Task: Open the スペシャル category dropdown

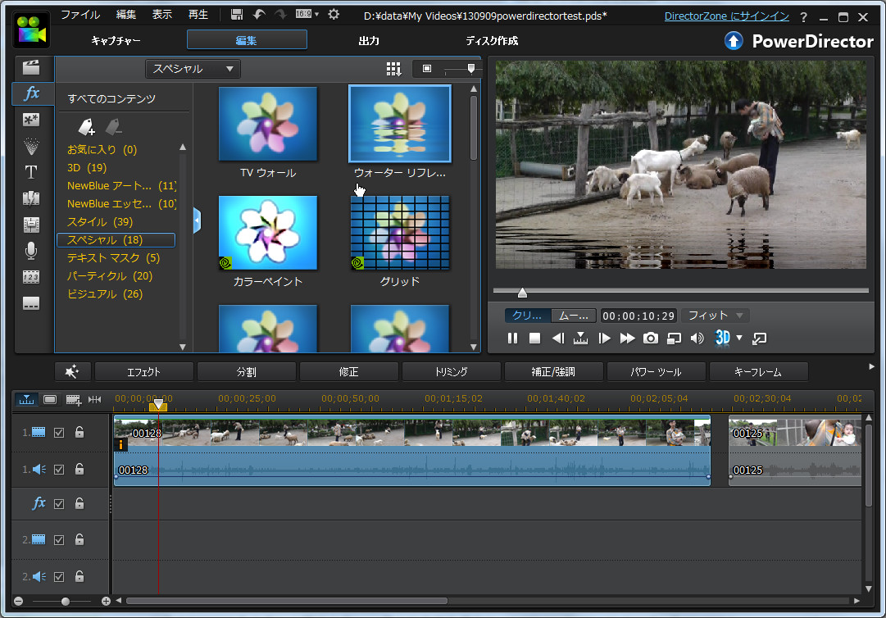Action: (x=193, y=69)
